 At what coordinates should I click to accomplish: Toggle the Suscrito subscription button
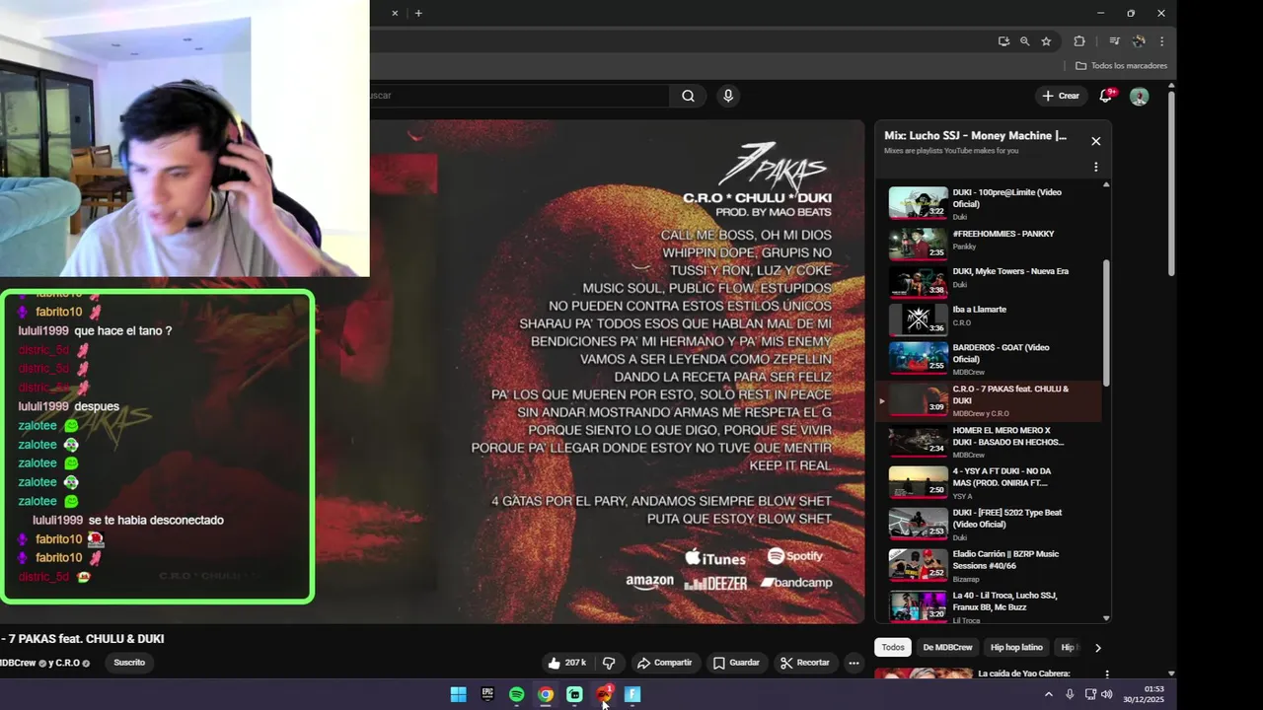(129, 663)
